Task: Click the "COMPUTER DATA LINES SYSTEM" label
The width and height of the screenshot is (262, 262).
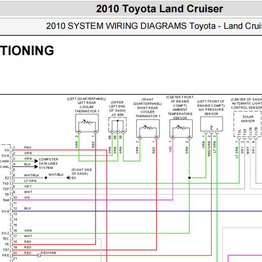Action: click(48, 164)
